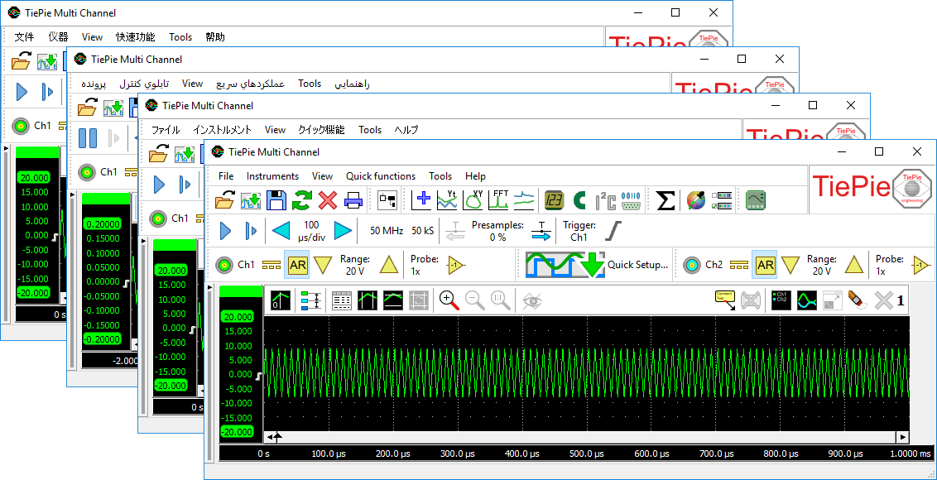Click the zoom out magnifier icon

coord(474,300)
